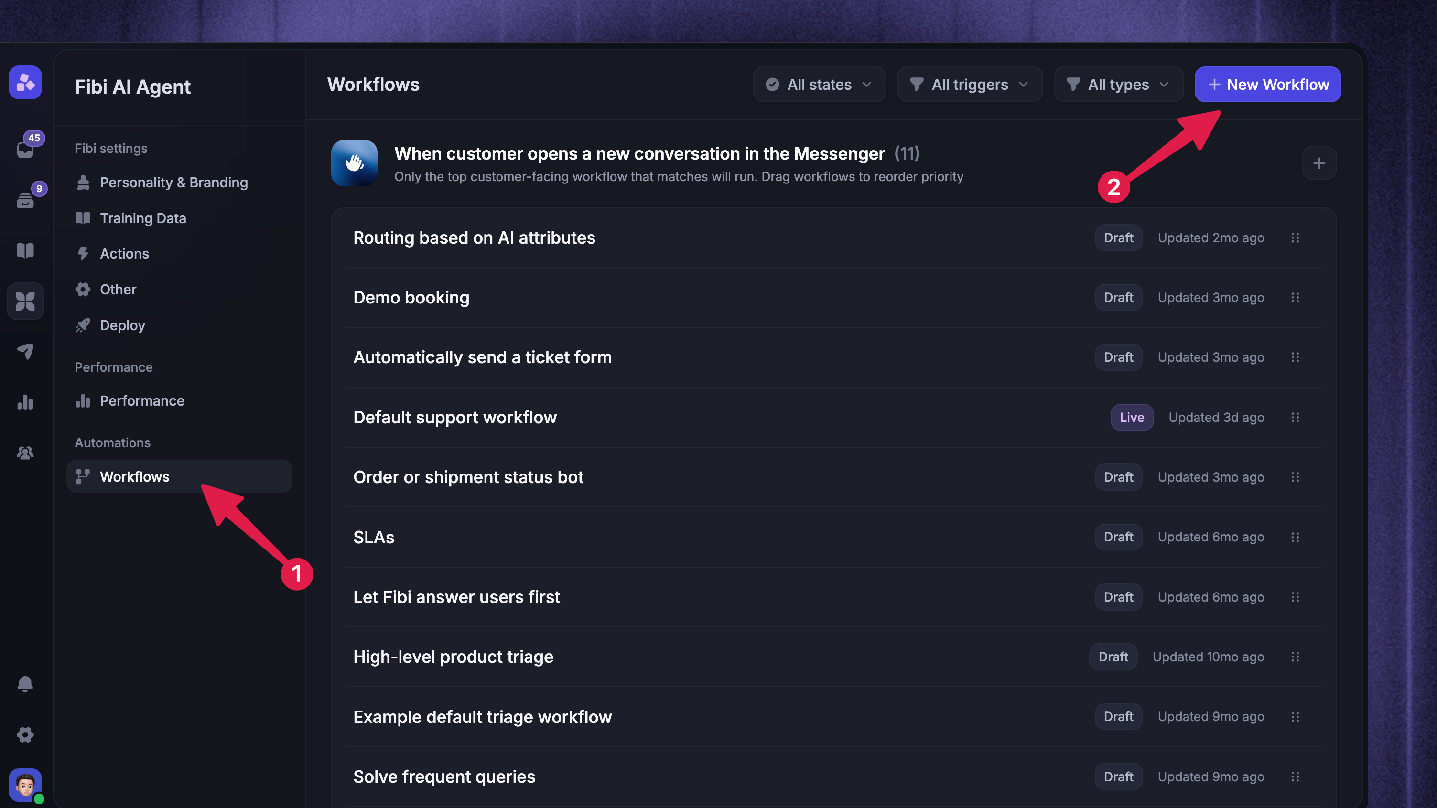Open Automatically send a ticket form workflow
This screenshot has width=1437, height=808.
[x=833, y=357]
